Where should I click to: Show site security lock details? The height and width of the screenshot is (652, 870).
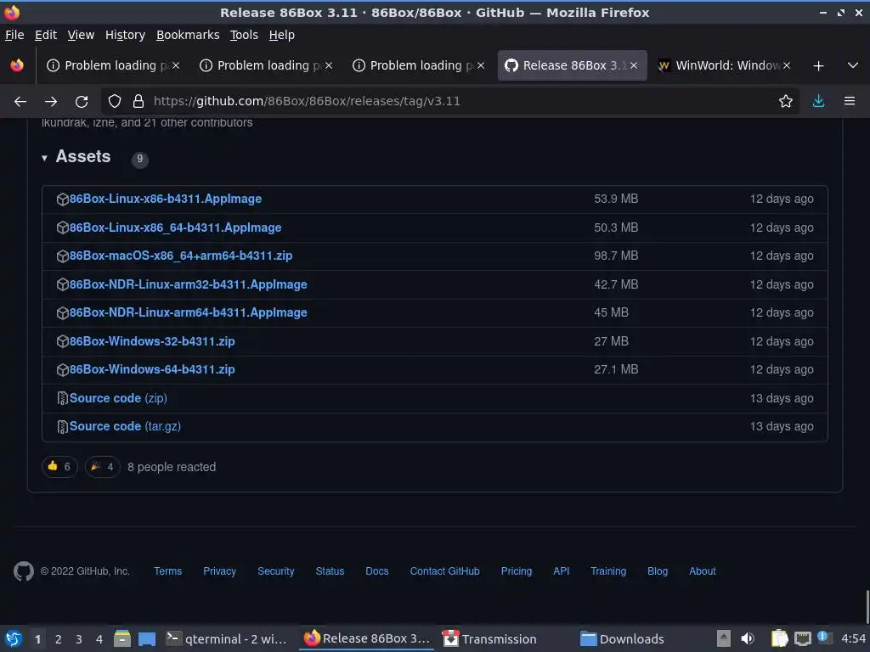(138, 102)
